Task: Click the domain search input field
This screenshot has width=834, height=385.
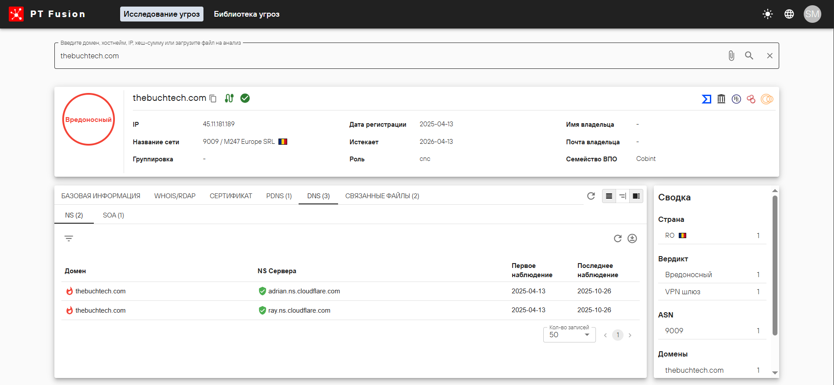Action: (386, 56)
